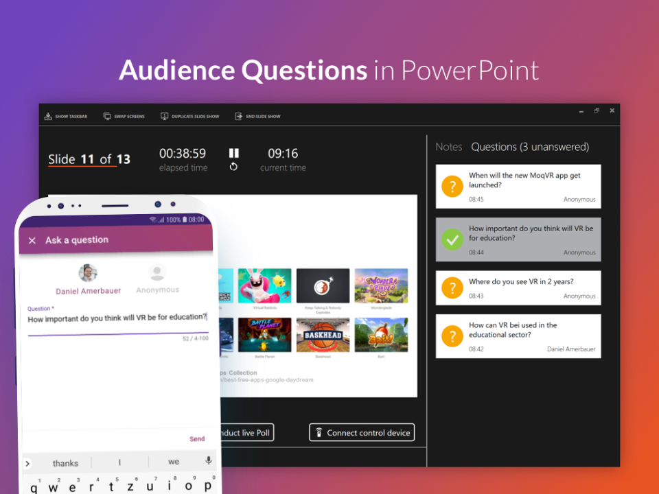The image size is (659, 494).
Task: Select the Swap Screens icon
Action: tap(107, 116)
